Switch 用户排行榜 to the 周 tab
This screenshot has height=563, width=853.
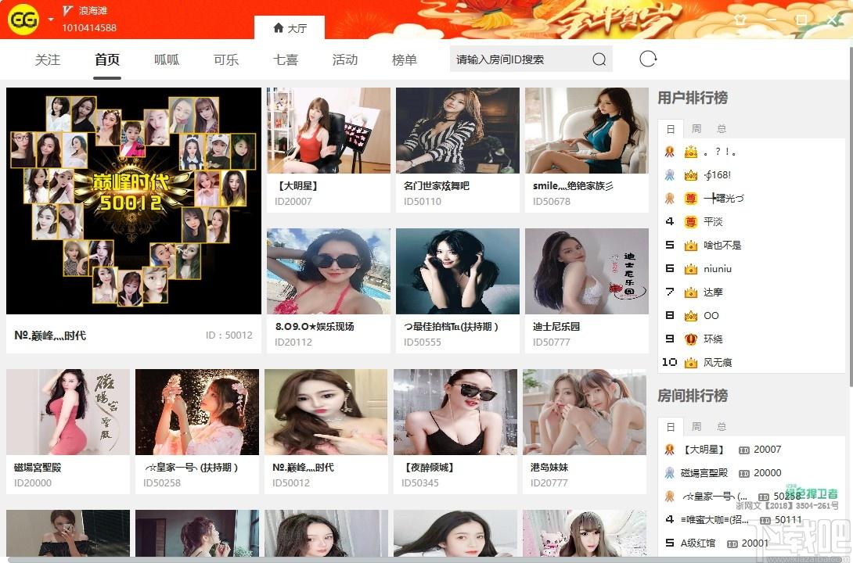pyautogui.click(x=696, y=128)
